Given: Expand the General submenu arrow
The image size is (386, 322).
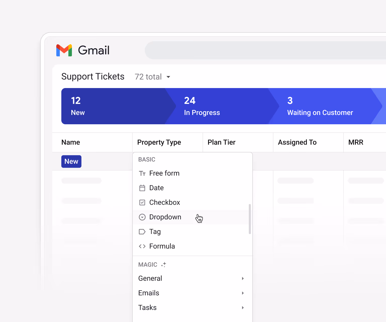Looking at the screenshot, I should 243,278.
